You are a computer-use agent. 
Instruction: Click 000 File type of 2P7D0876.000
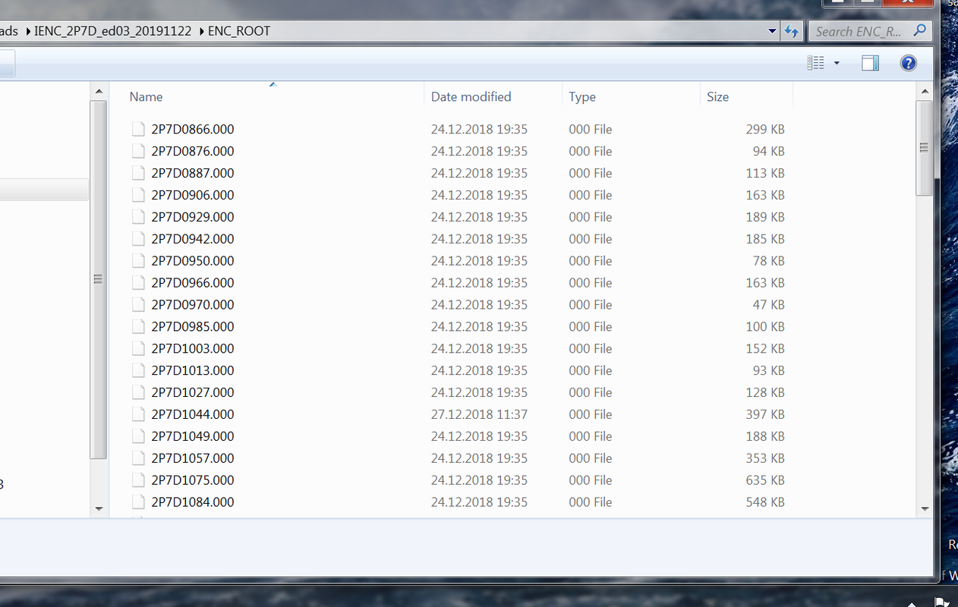pyautogui.click(x=591, y=151)
